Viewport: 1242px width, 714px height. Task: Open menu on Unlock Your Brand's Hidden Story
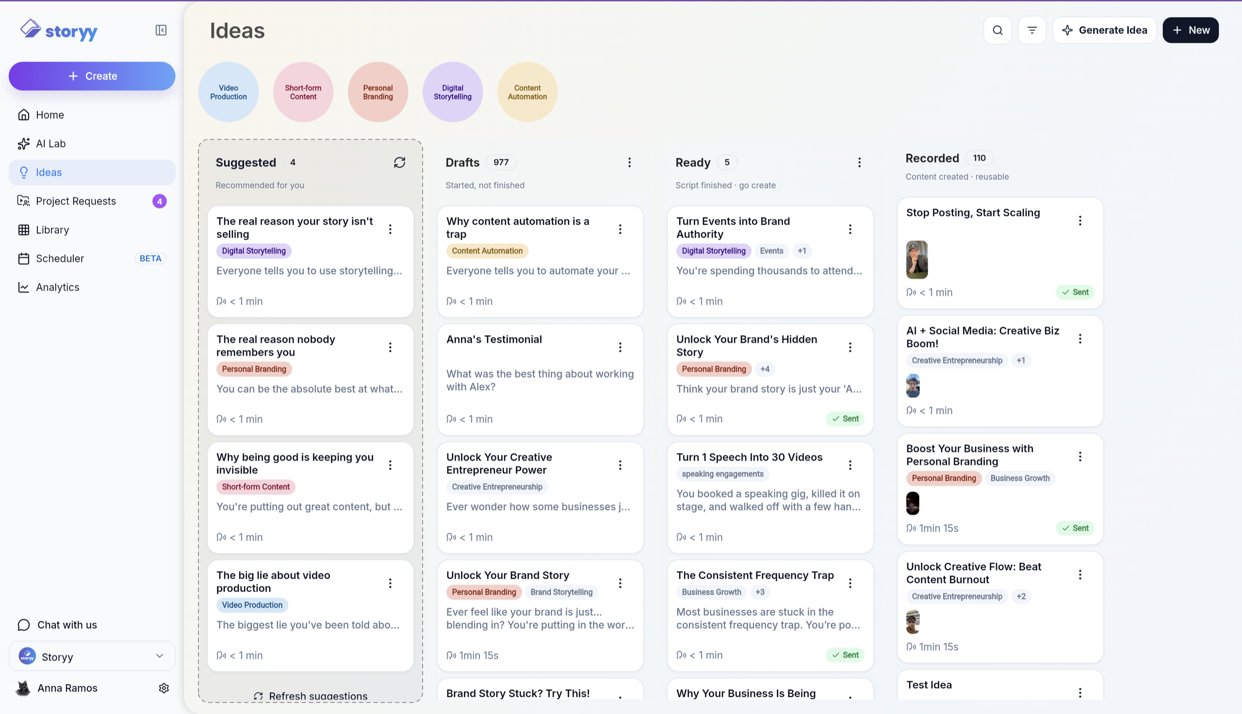850,347
